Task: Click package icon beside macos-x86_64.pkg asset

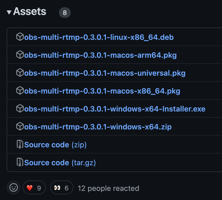Action: pyautogui.click(x=20, y=91)
